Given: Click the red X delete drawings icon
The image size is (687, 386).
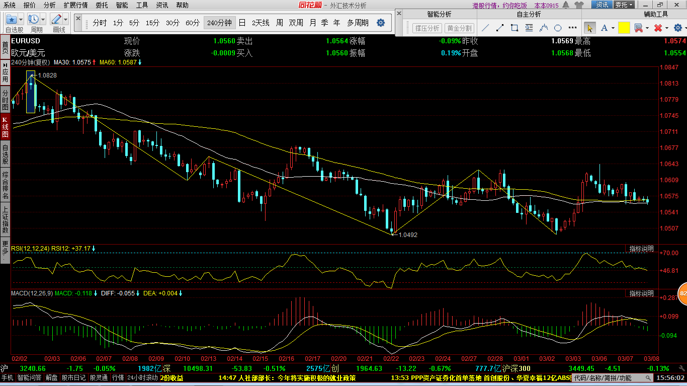Looking at the screenshot, I should tap(658, 28).
